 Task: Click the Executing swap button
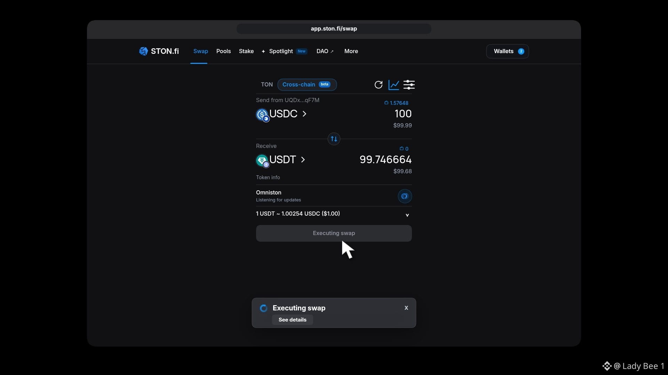click(334, 233)
